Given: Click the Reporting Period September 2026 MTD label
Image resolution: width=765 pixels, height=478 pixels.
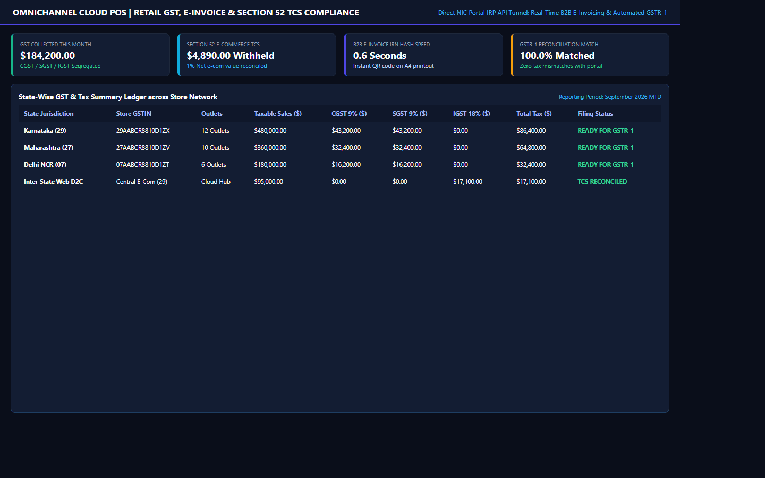Looking at the screenshot, I should 610,97.
